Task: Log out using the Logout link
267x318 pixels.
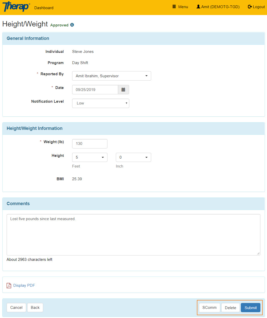Action: (256, 7)
